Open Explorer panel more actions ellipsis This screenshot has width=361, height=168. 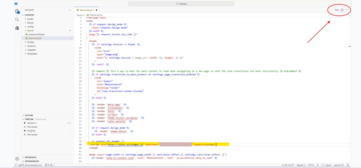[70, 10]
